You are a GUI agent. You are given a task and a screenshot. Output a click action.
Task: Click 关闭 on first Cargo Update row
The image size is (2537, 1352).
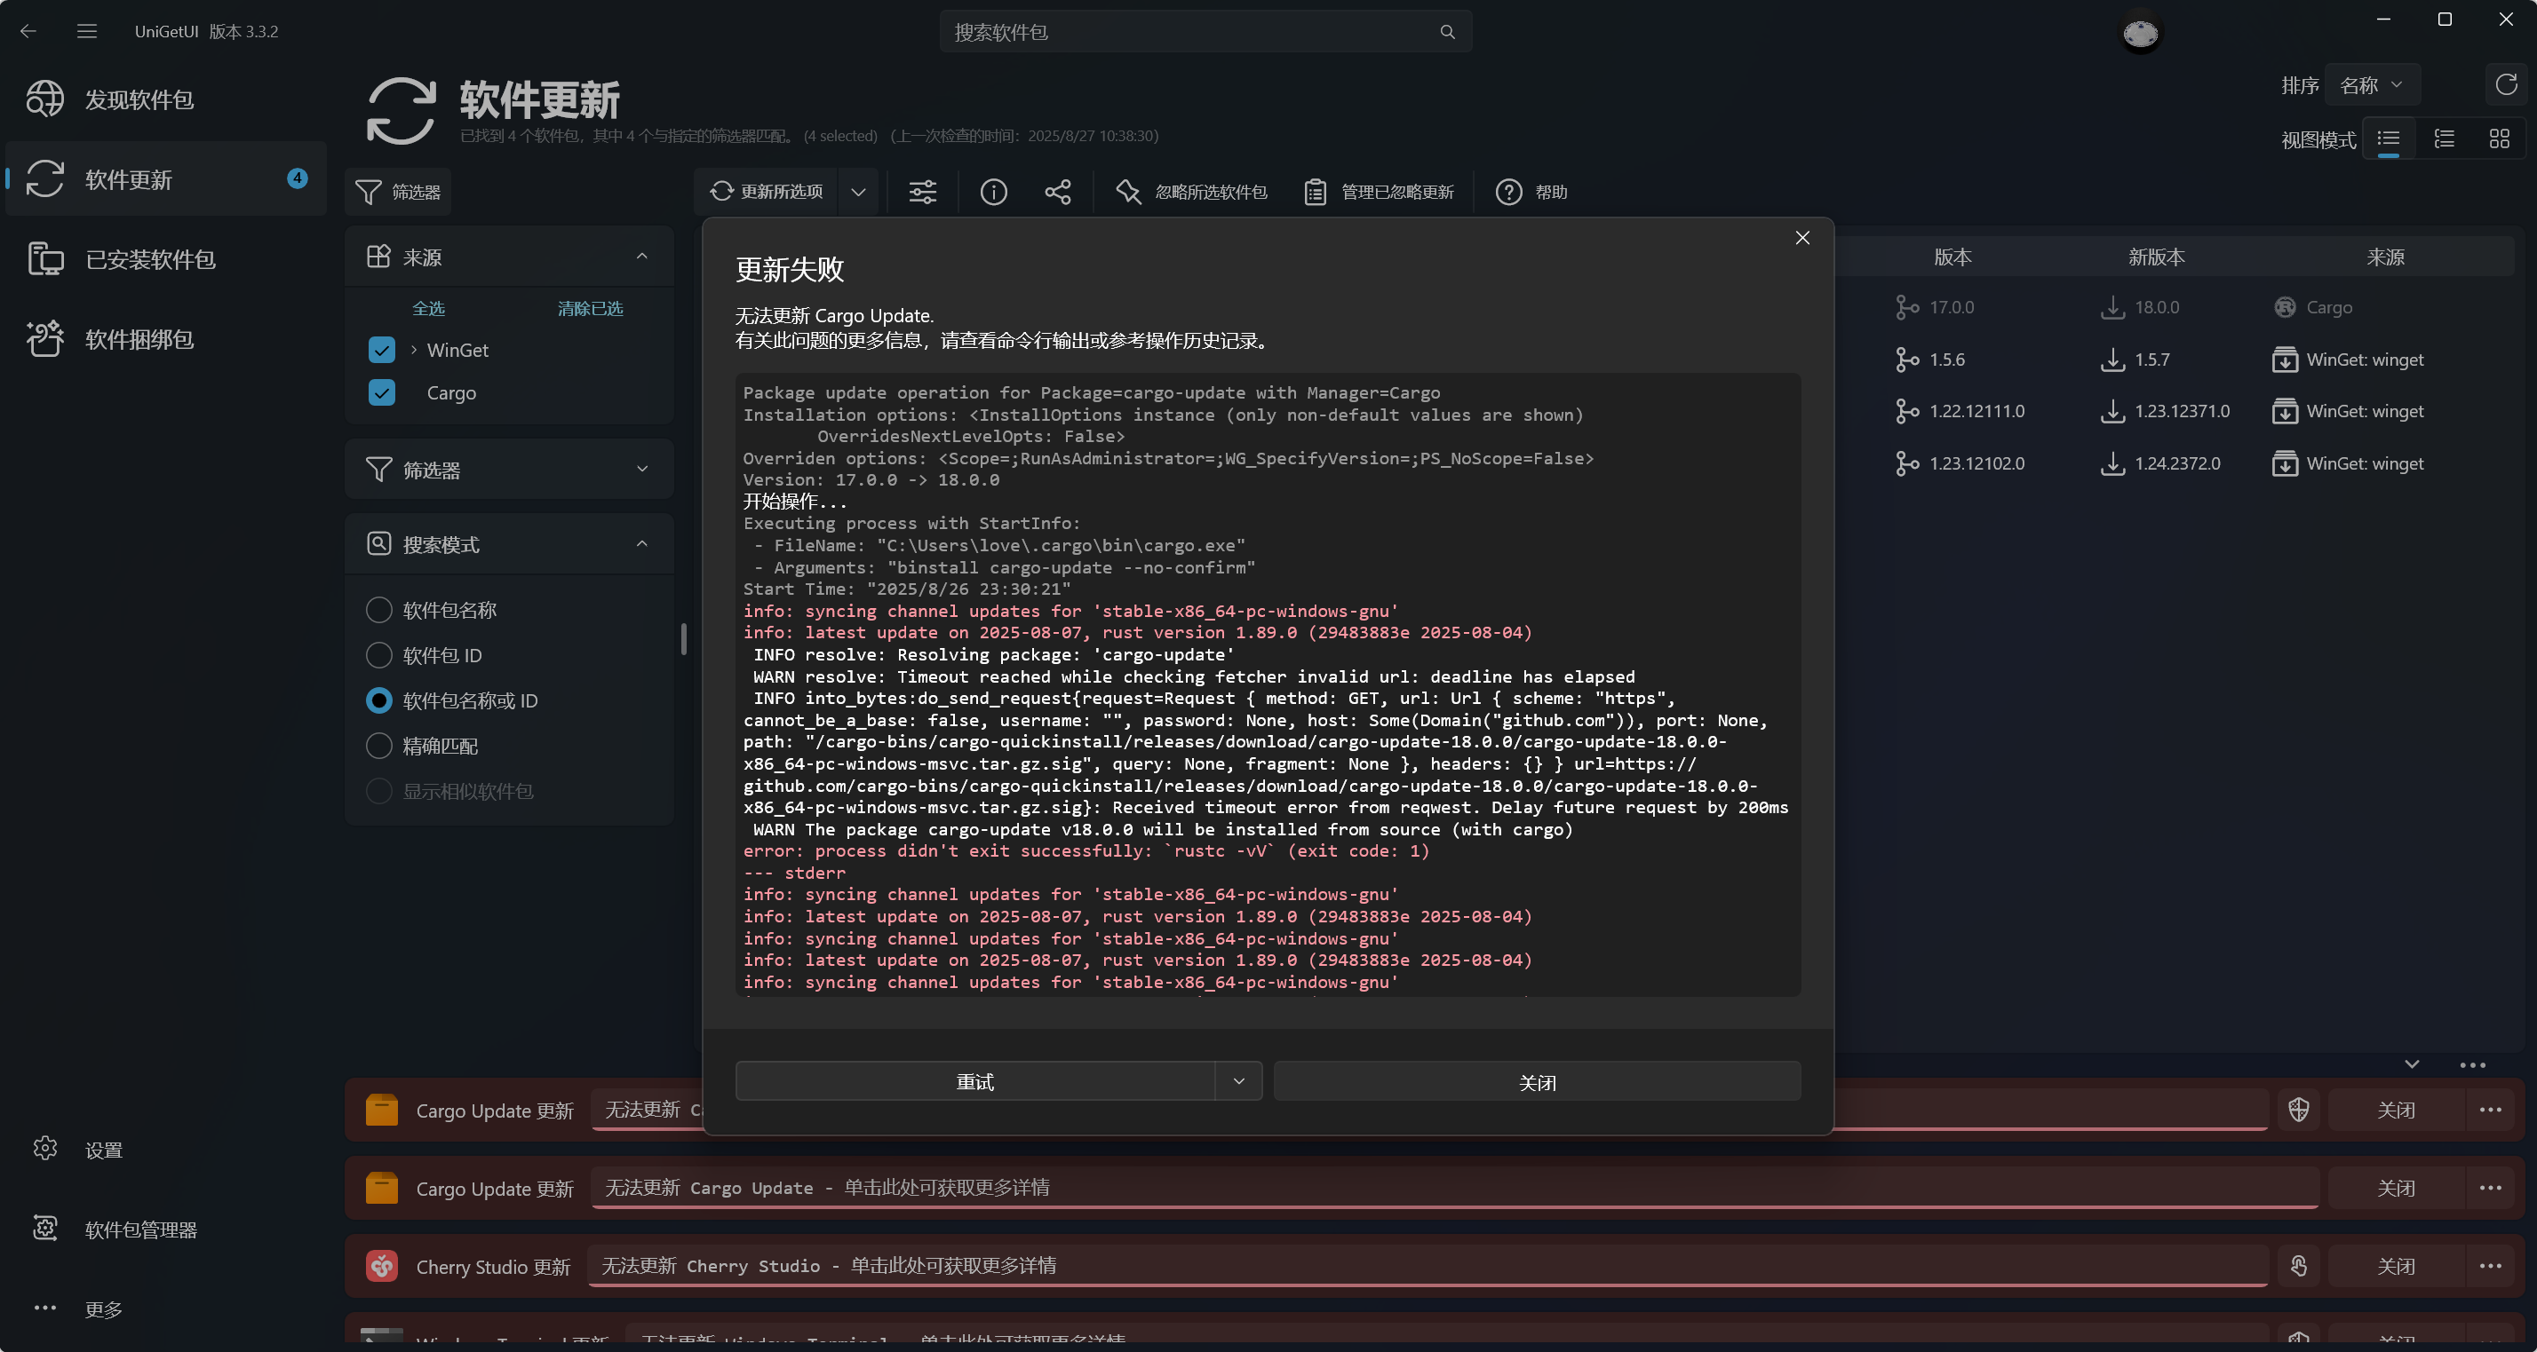click(x=2395, y=1110)
